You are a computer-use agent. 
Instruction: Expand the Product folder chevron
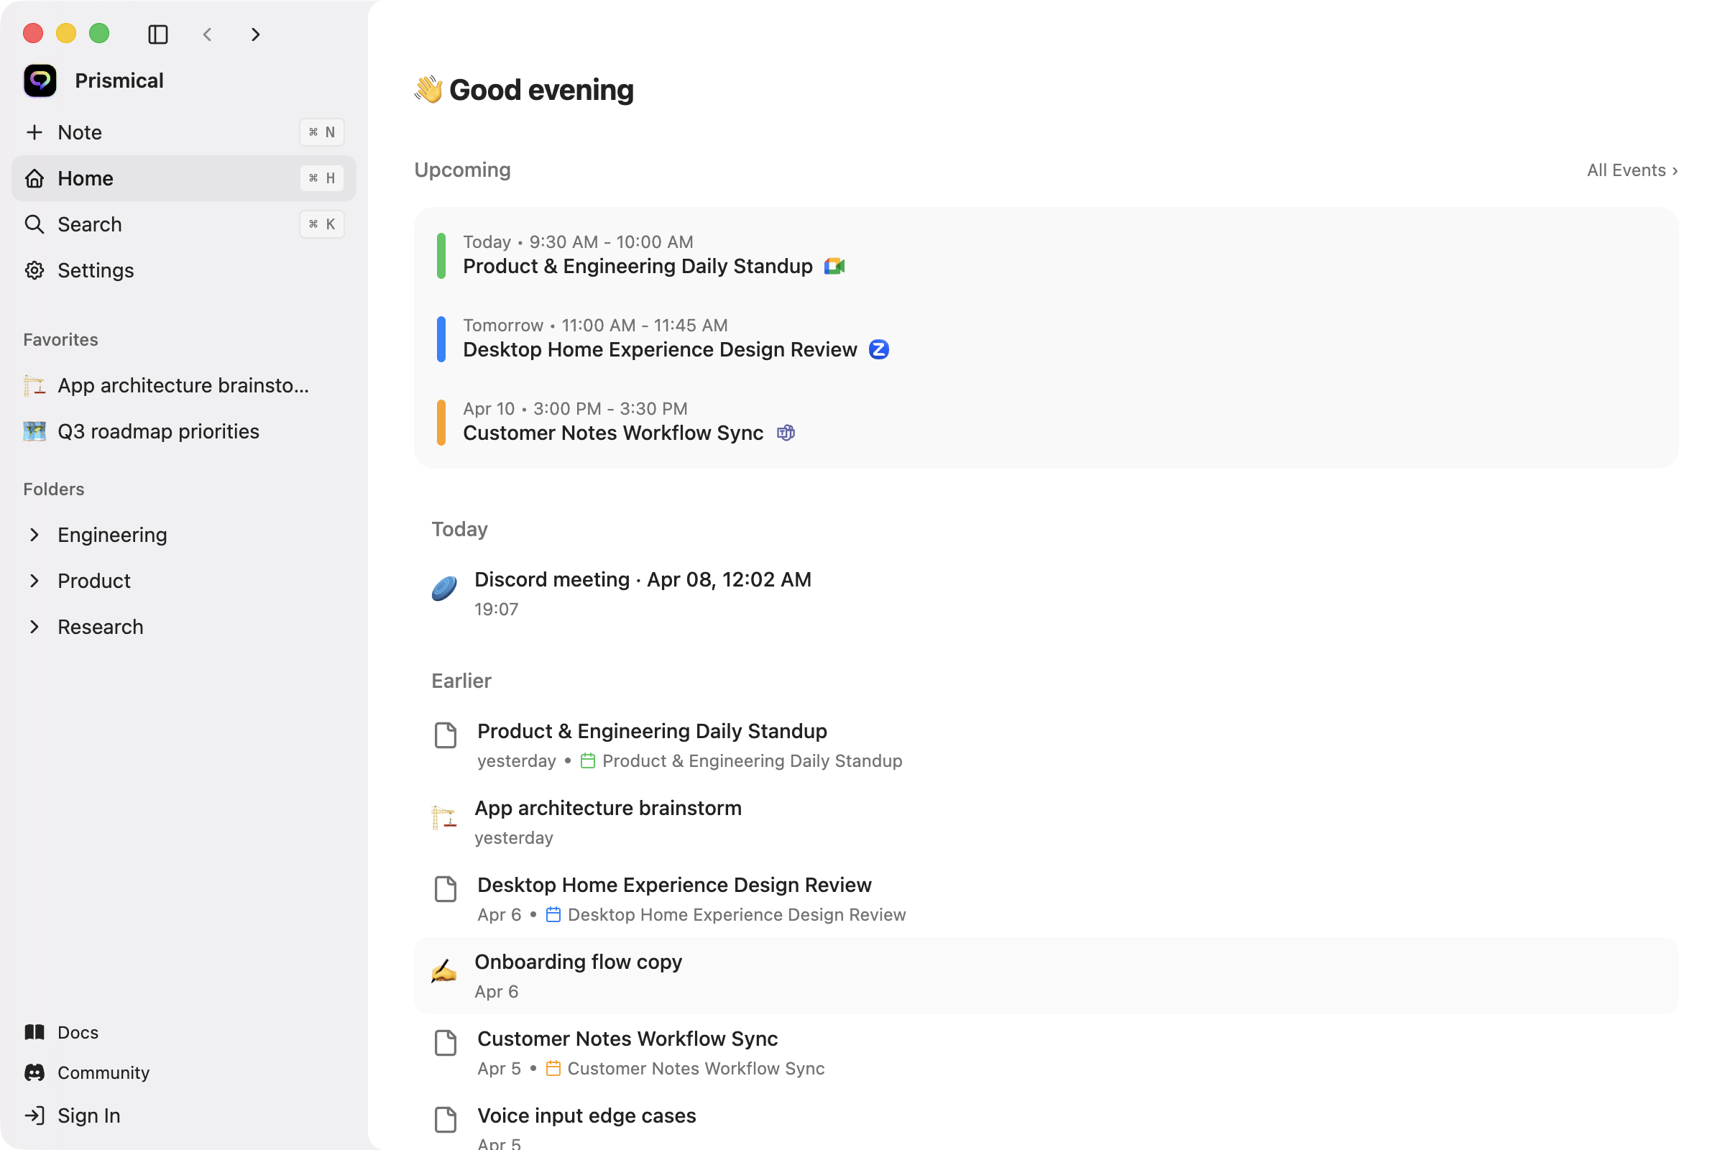point(34,581)
